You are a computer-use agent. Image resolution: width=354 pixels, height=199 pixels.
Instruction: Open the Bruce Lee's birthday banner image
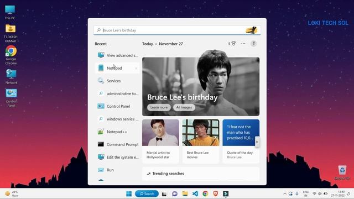coord(201,87)
